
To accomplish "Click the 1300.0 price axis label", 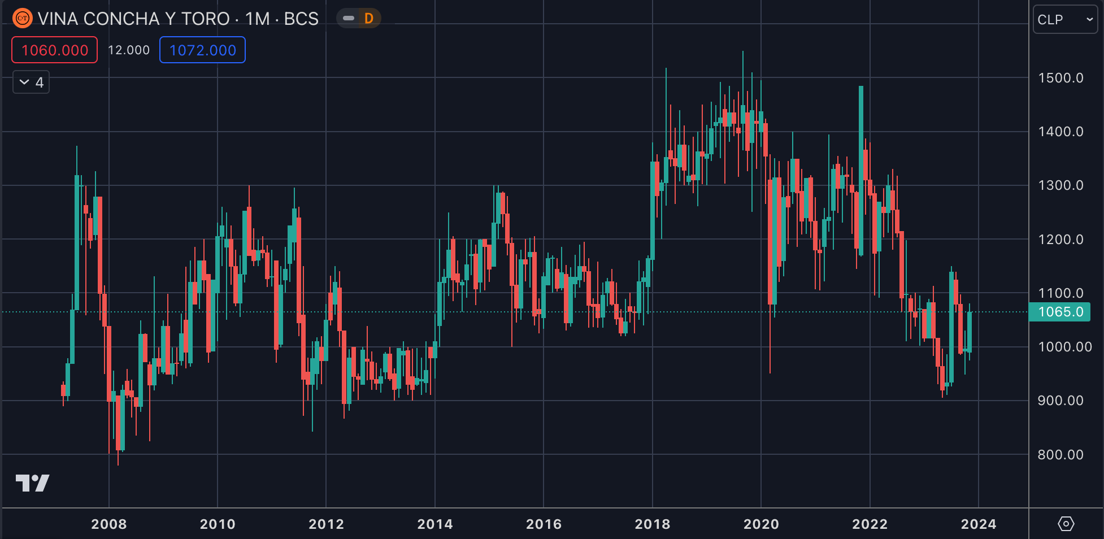I will click(1060, 185).
